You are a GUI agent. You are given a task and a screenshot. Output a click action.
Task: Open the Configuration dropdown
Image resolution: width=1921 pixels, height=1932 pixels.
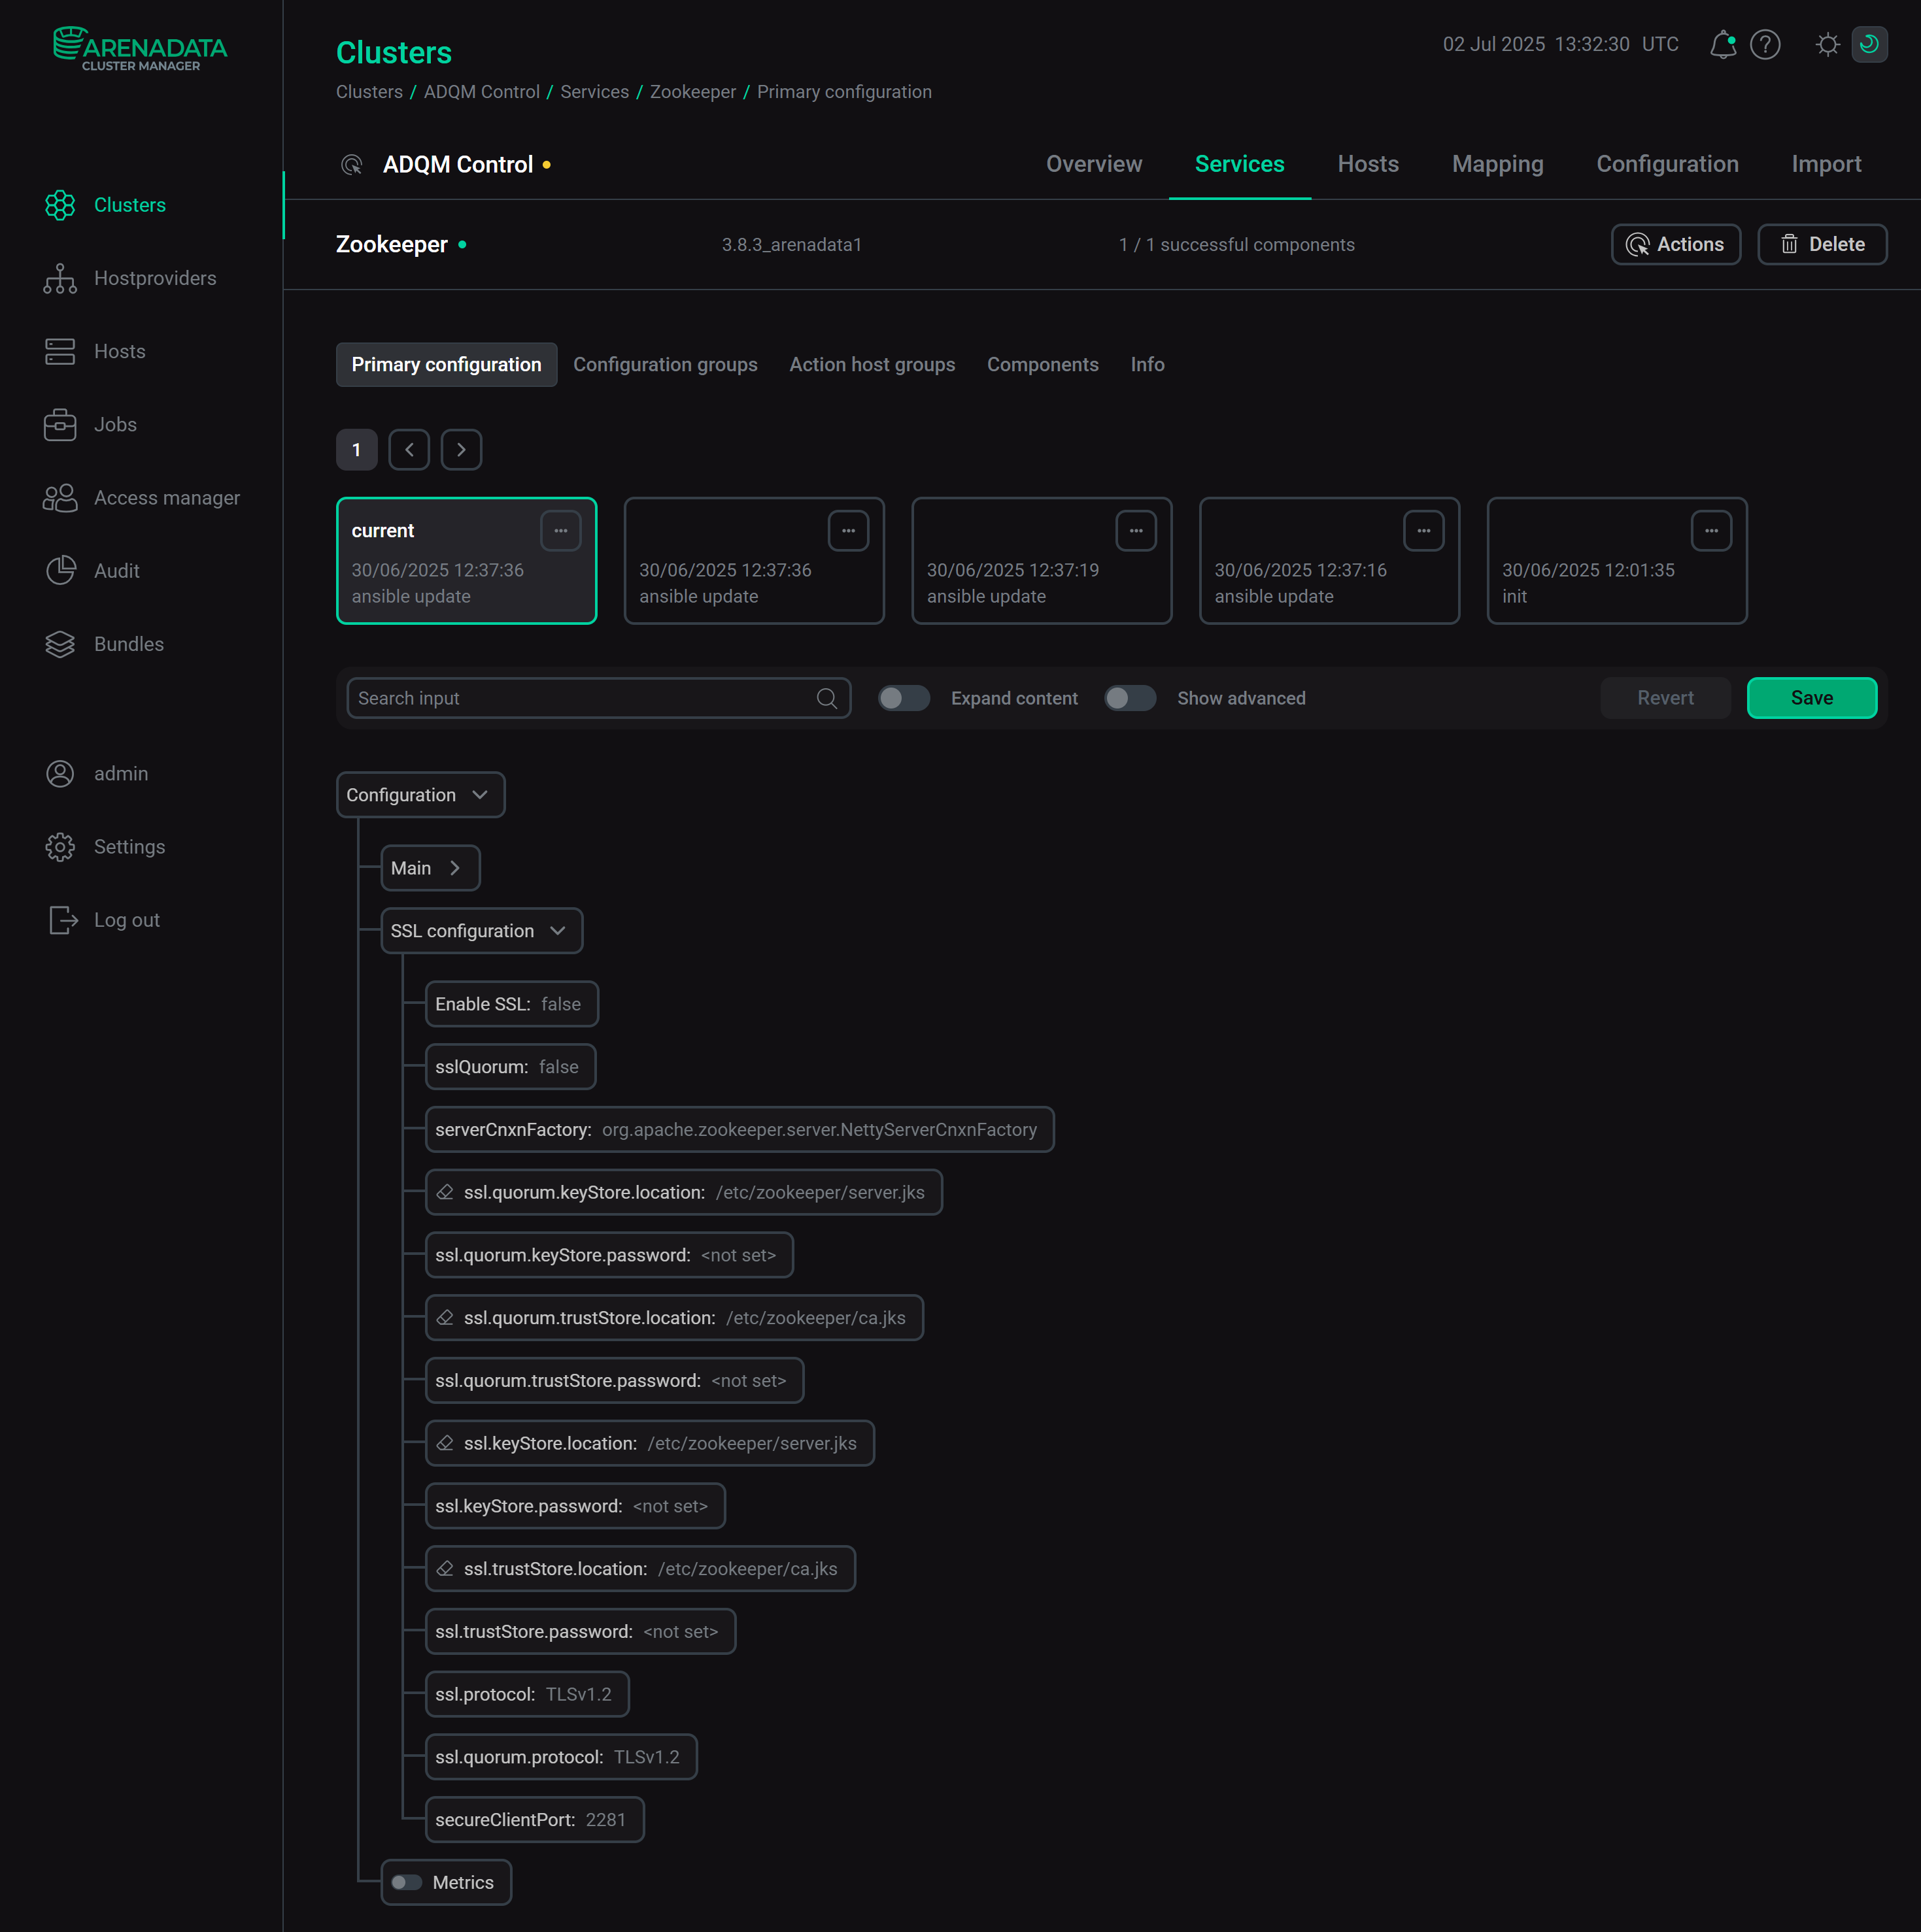click(419, 794)
